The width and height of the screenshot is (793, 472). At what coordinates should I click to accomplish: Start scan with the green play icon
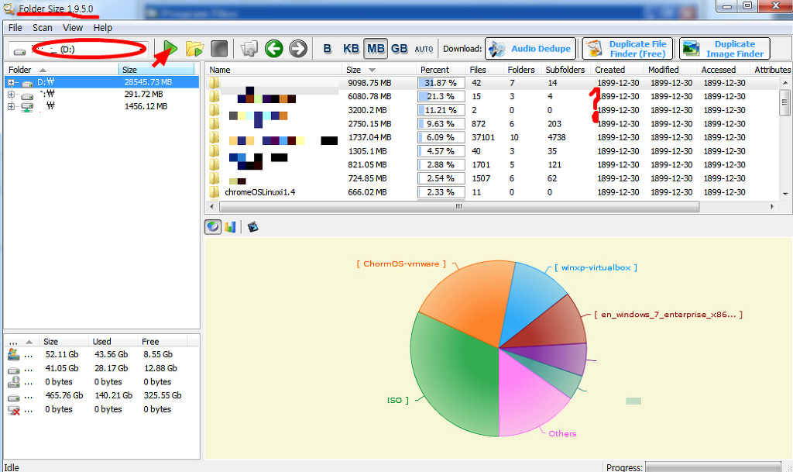170,48
